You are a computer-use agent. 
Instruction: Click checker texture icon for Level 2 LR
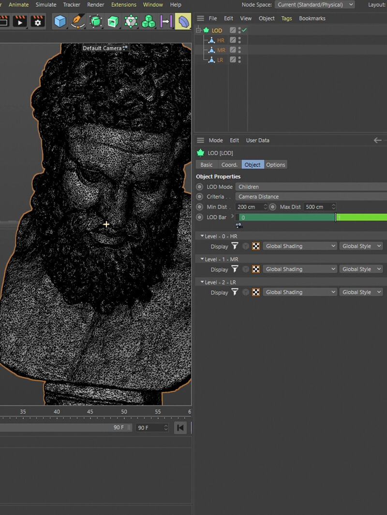(256, 292)
